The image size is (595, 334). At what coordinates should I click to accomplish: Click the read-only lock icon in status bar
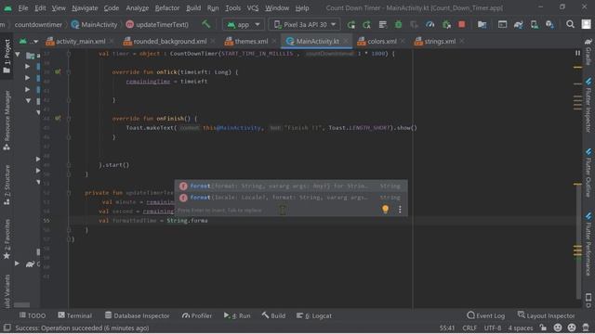click(x=543, y=328)
